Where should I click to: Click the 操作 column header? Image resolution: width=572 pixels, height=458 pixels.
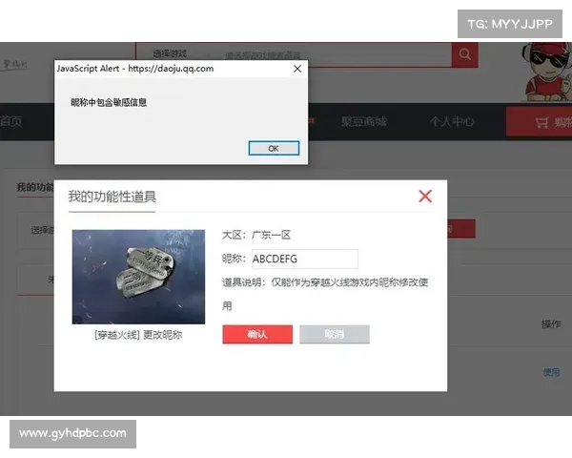click(551, 324)
